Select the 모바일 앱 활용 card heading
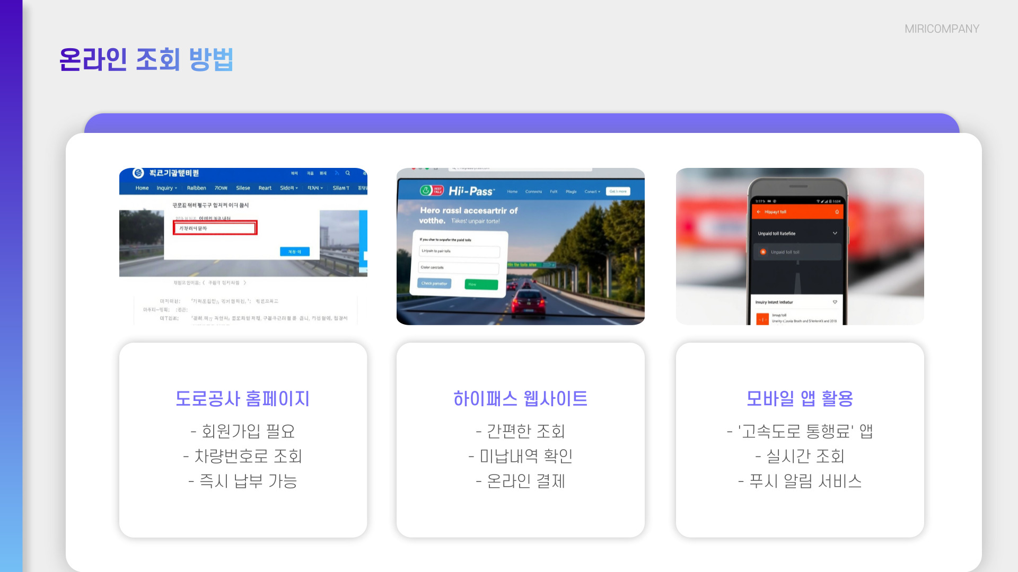The width and height of the screenshot is (1018, 572). [x=800, y=398]
